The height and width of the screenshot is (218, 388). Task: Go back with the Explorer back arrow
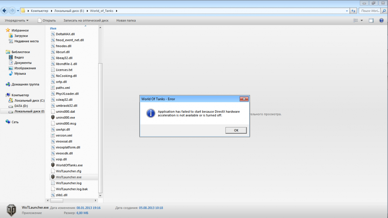point(5,11)
